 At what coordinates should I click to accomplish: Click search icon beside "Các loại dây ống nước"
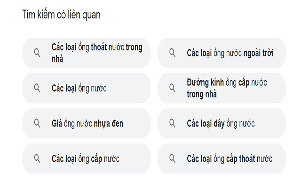click(173, 124)
